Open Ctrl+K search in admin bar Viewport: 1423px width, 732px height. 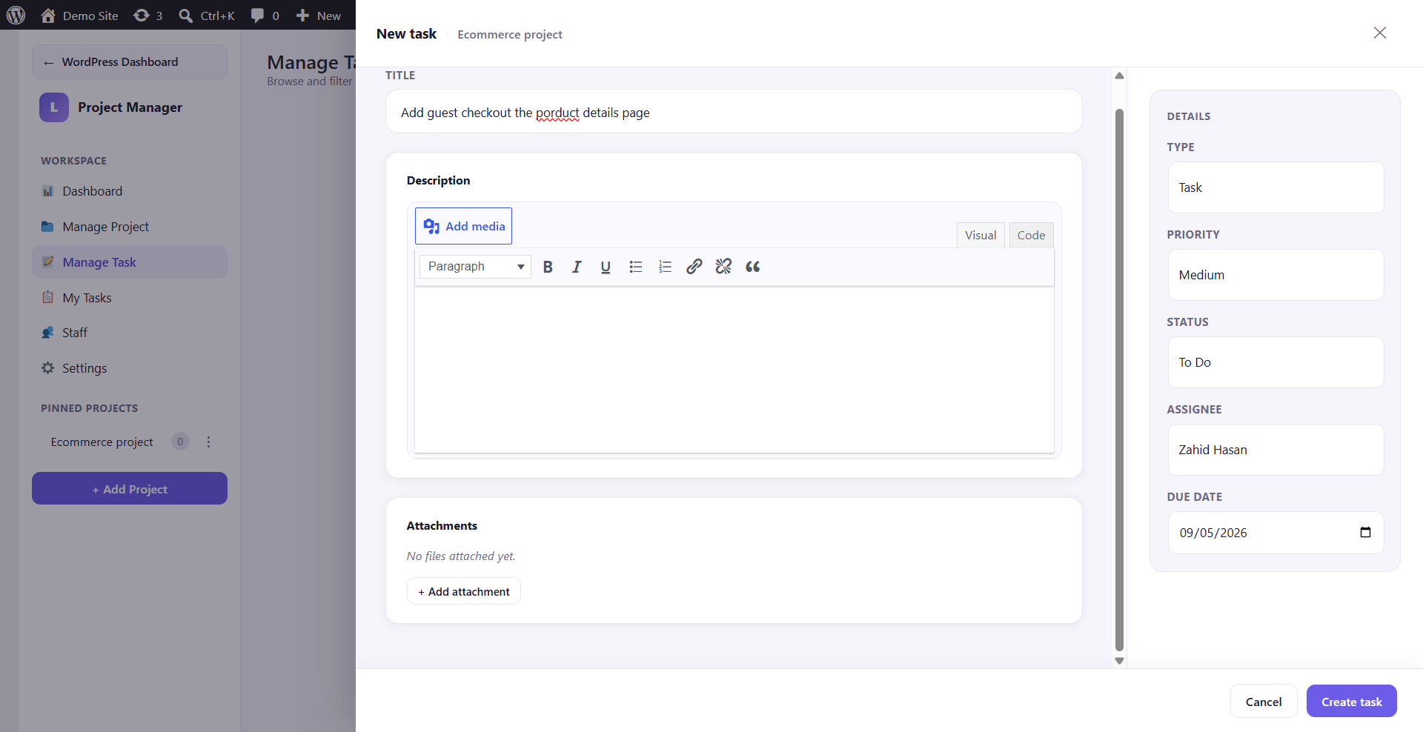[207, 16]
